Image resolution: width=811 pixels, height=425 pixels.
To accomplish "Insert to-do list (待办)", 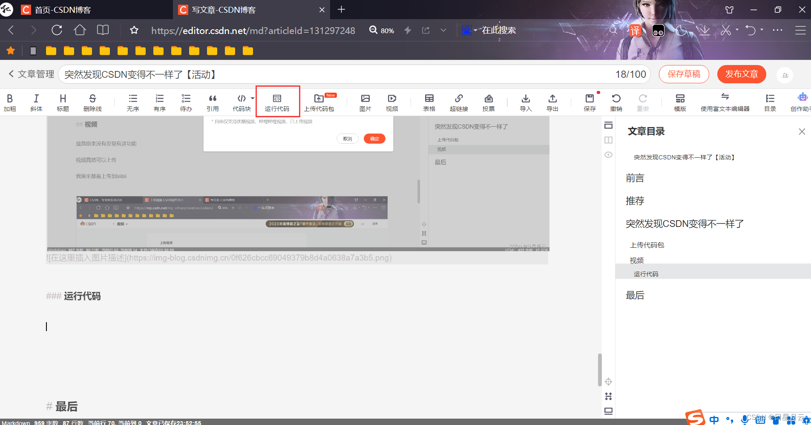I will (186, 103).
